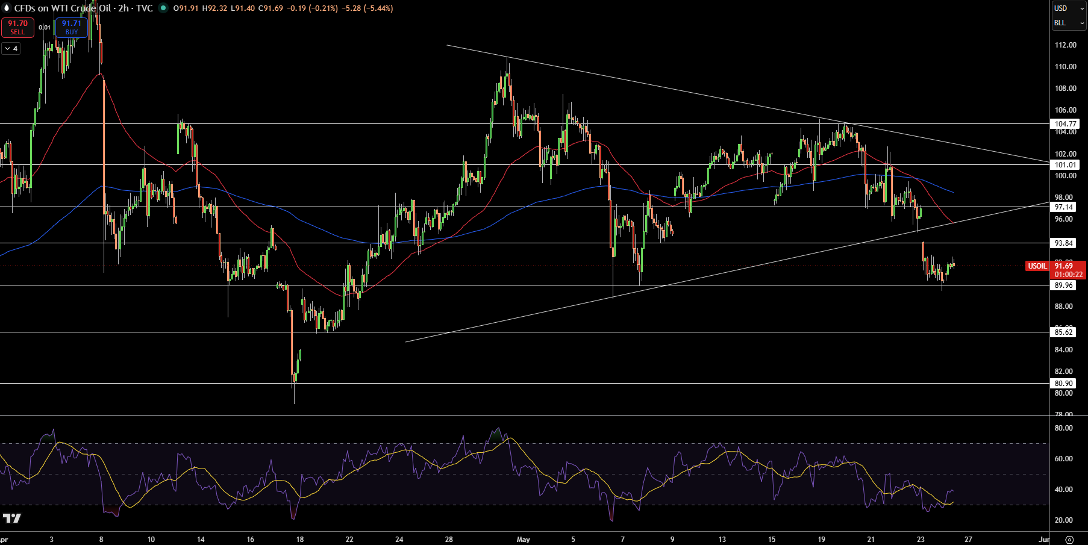Click the 91.71 BUY button
1088x545 pixels.
tap(72, 27)
